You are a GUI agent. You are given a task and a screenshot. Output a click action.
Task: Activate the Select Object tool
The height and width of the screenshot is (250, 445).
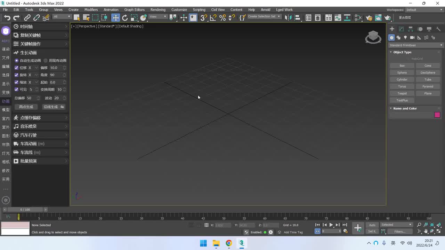point(77,18)
